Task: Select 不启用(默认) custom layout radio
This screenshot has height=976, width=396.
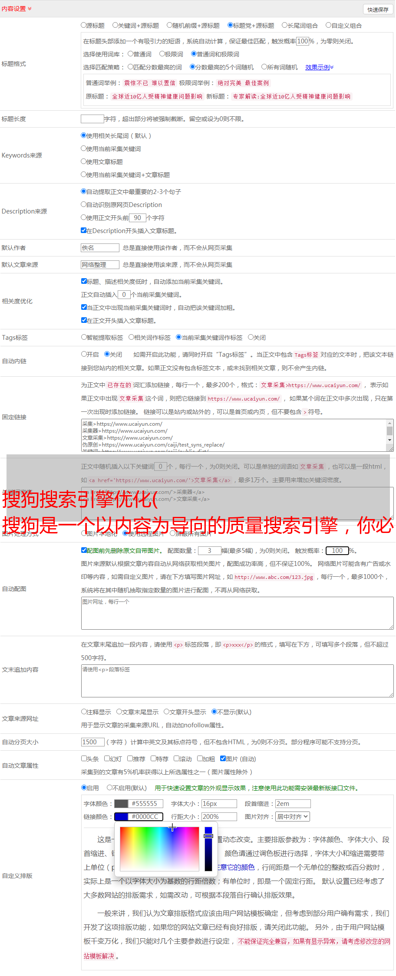Action: (x=109, y=788)
